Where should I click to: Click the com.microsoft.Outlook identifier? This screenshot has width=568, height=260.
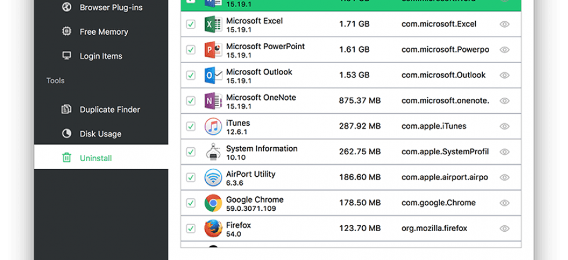(x=443, y=75)
